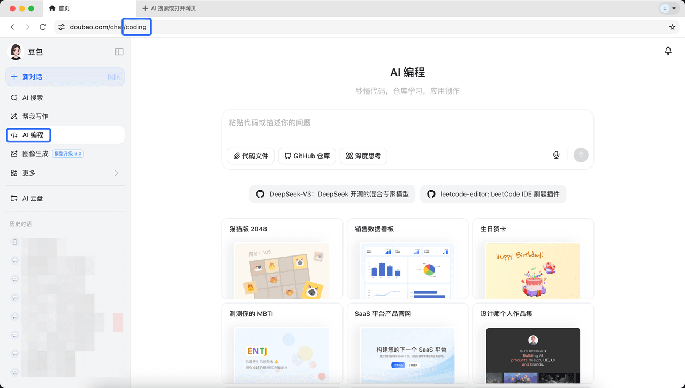Screen dimensions: 685x388
Task: Click the browser profile avatar icon
Action: click(x=665, y=9)
